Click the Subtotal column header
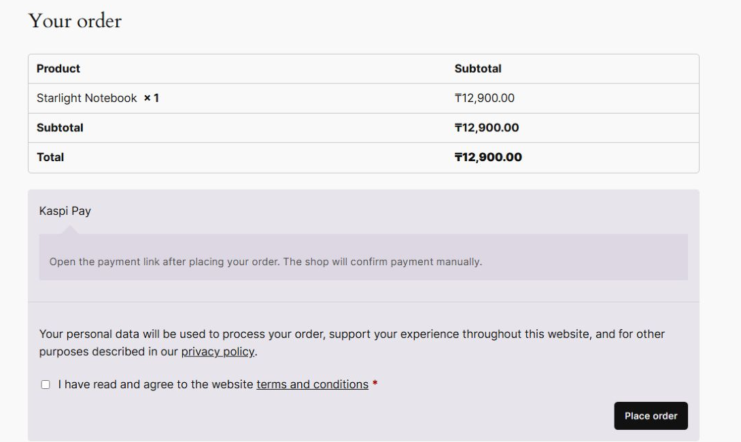741x442 pixels. pos(478,69)
